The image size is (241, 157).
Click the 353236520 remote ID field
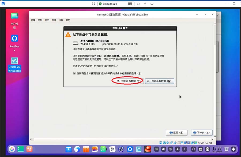116,4
